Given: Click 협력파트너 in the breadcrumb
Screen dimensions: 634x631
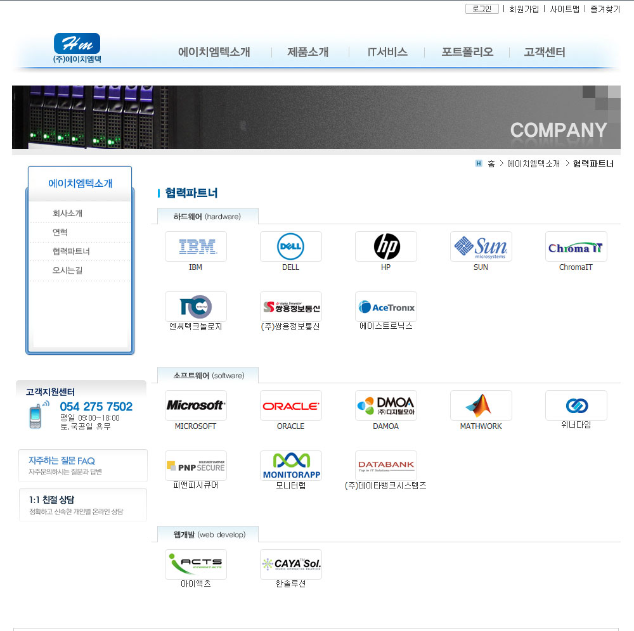Looking at the screenshot, I should (x=593, y=163).
